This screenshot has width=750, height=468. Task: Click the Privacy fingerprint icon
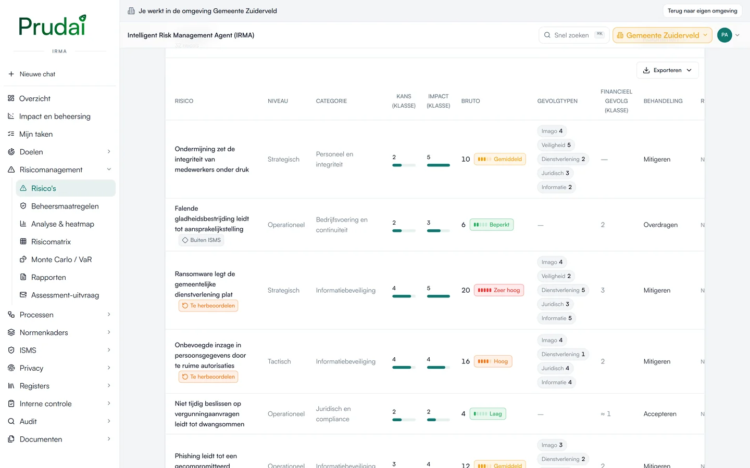[x=11, y=368]
